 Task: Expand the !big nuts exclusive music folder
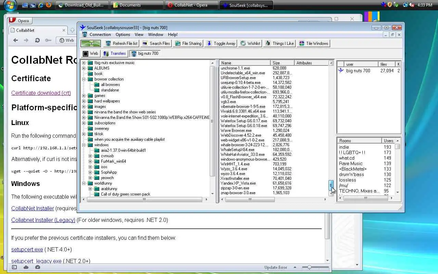pos(84,63)
